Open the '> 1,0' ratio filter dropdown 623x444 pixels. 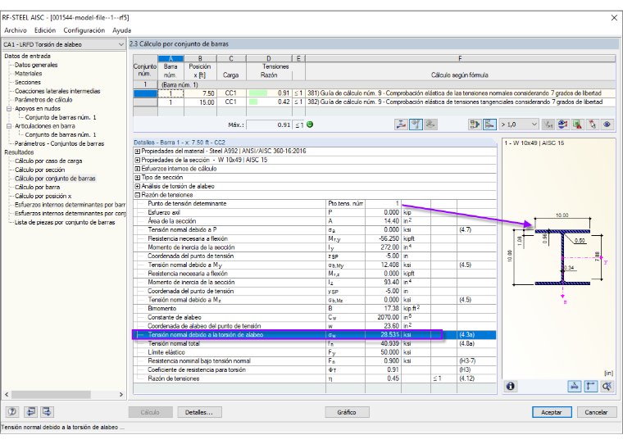tap(519, 125)
